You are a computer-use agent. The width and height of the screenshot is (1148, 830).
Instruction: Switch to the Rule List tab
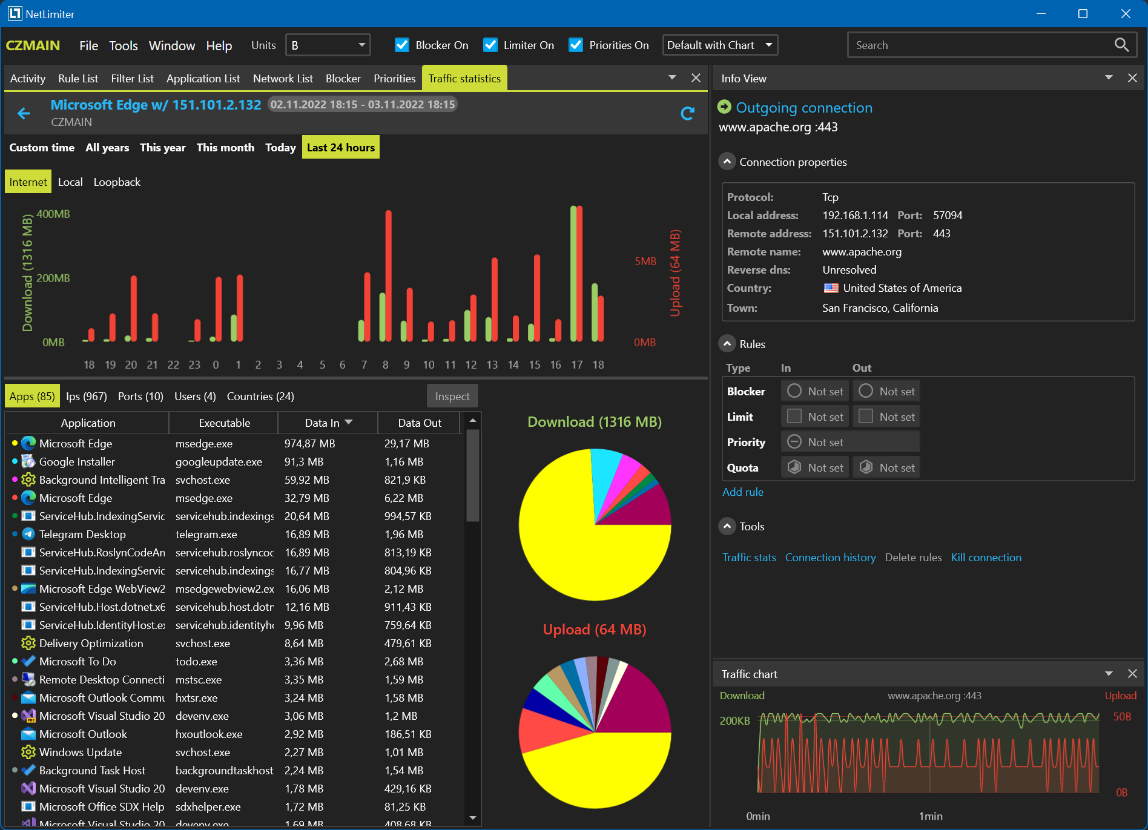pos(78,78)
